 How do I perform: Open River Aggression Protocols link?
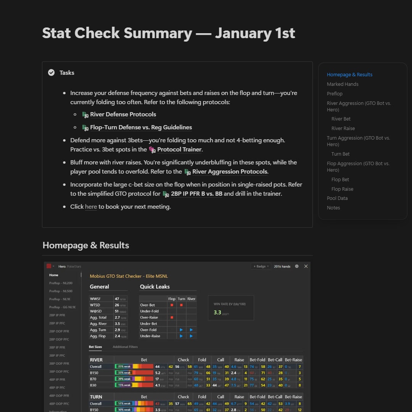pos(230,171)
